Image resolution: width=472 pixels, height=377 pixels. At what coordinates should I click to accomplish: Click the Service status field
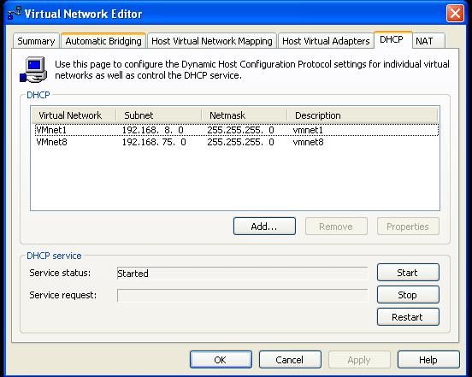pos(242,274)
